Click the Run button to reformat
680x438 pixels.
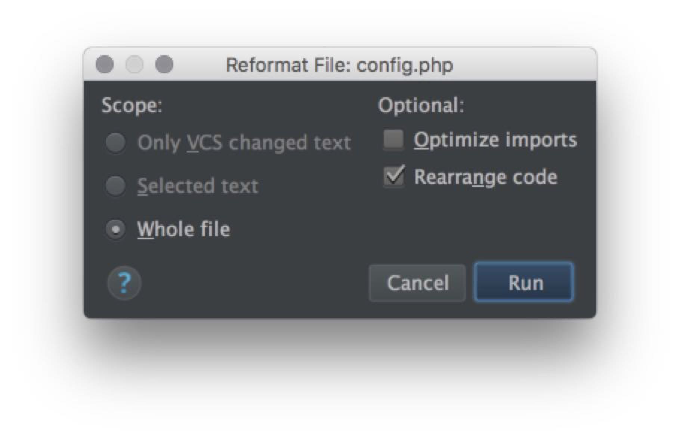[523, 283]
